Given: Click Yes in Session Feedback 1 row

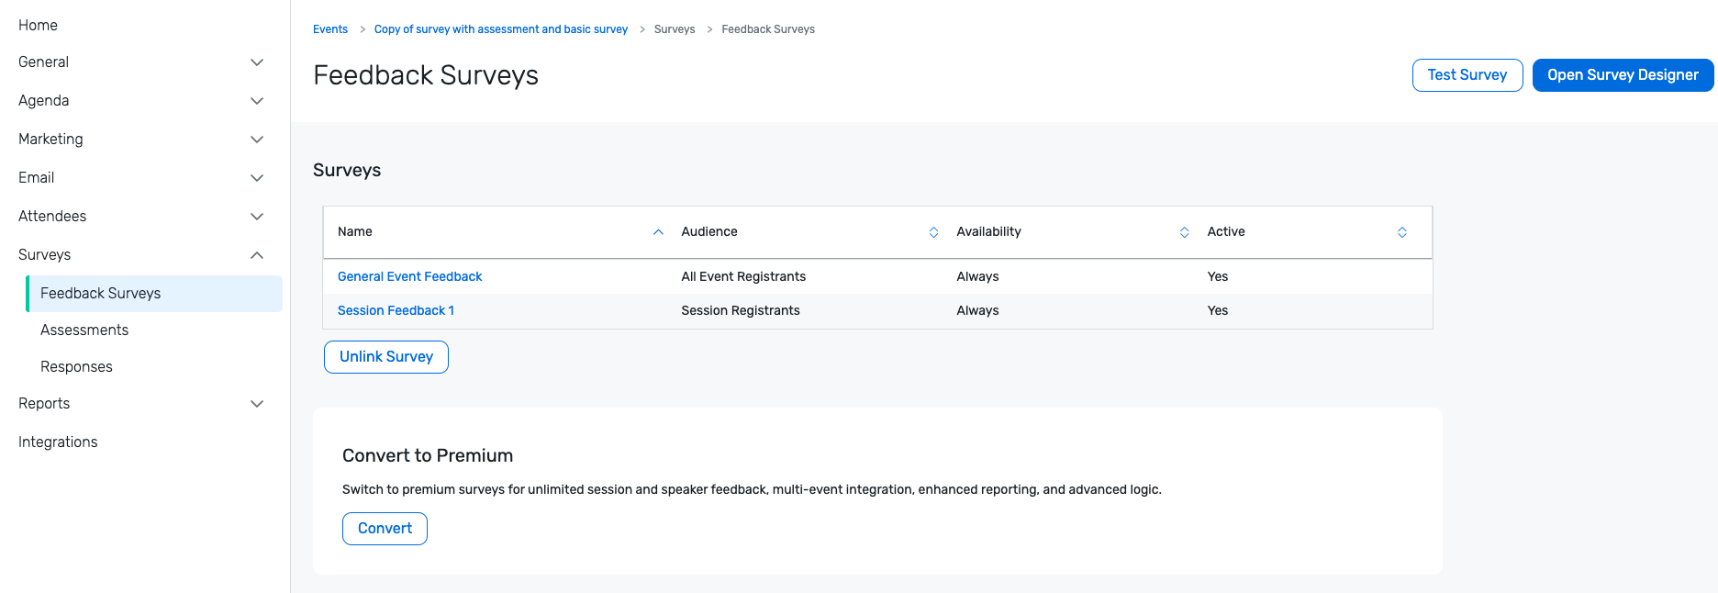Looking at the screenshot, I should point(1218,310).
